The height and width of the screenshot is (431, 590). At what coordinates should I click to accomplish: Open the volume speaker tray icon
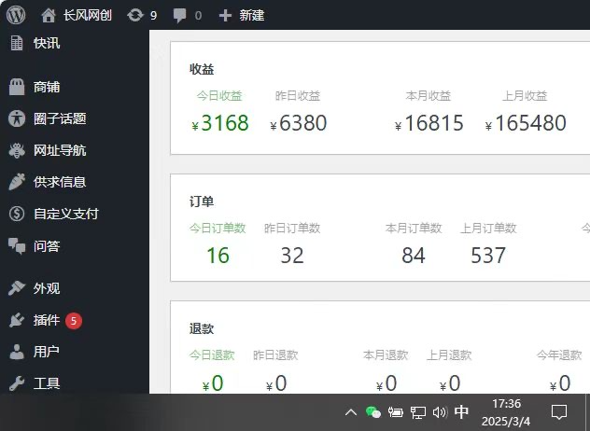(x=440, y=412)
